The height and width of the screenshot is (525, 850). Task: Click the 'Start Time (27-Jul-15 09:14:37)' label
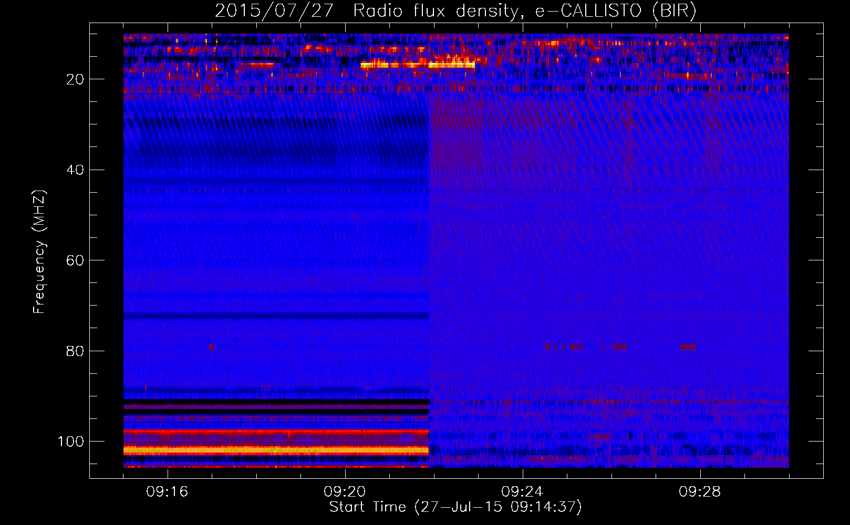click(x=455, y=507)
